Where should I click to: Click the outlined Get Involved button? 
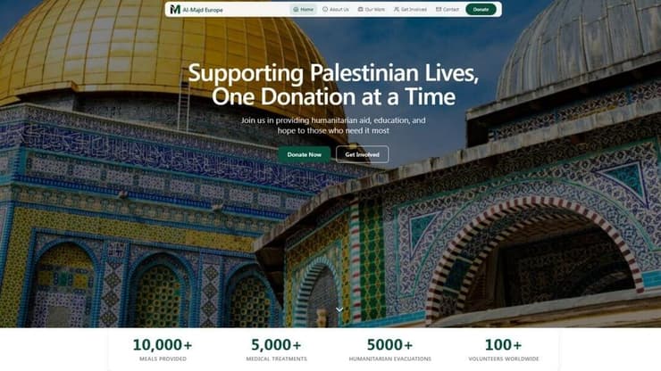coord(362,154)
